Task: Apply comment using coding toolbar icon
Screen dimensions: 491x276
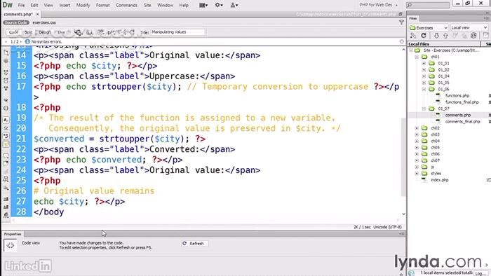Action: coord(6,156)
